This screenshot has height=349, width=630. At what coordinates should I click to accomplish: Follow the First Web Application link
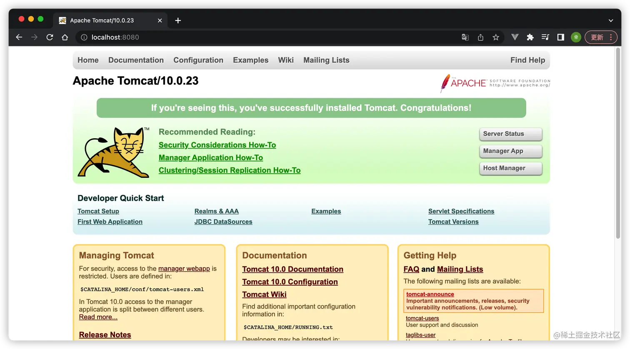tap(110, 222)
